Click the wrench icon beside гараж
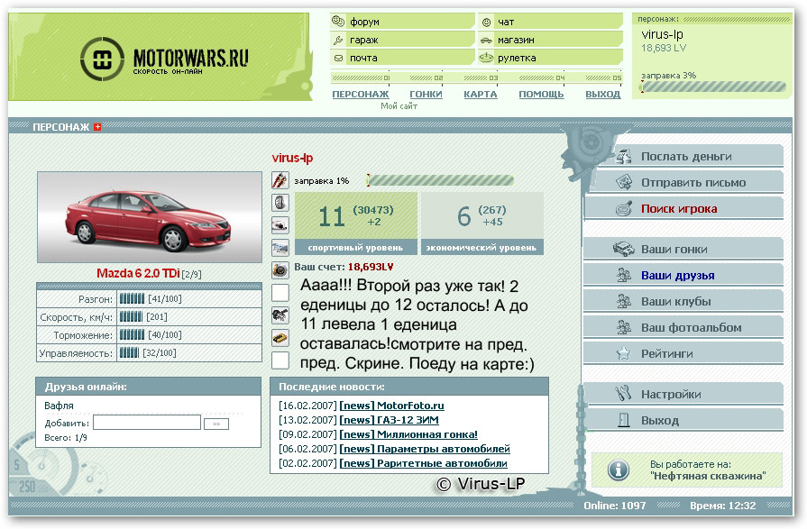 338,40
